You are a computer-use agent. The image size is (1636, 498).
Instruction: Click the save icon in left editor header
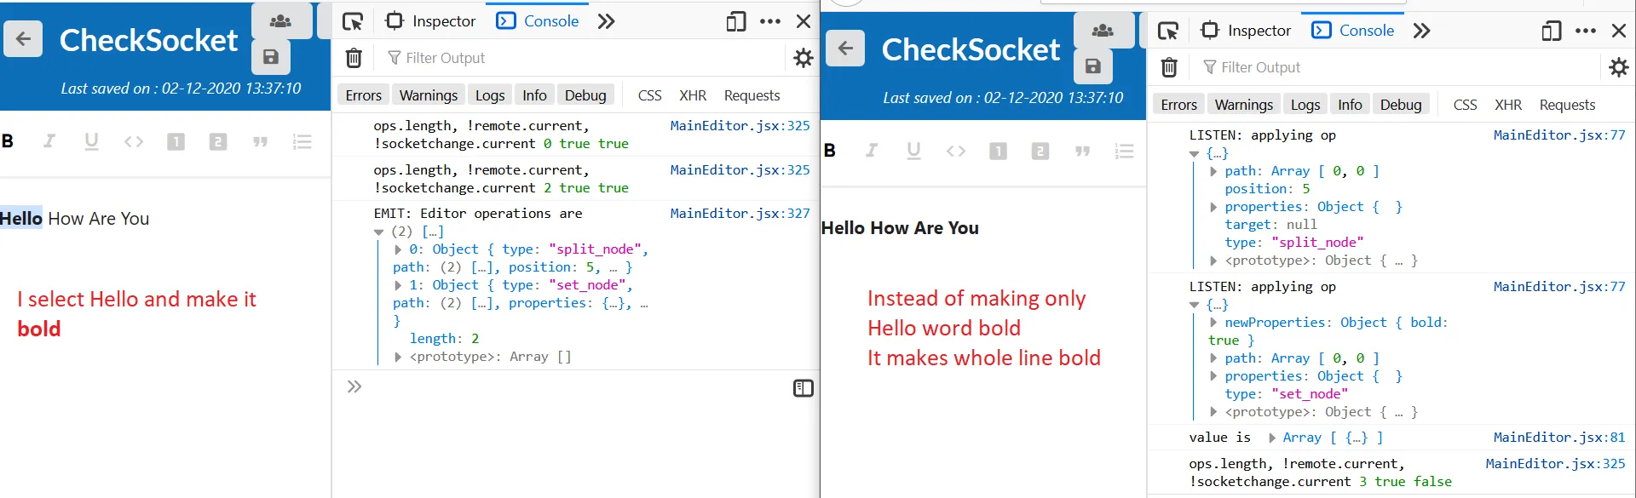(x=271, y=57)
